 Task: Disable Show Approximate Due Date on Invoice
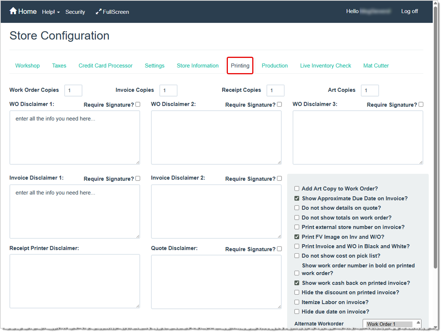pyautogui.click(x=296, y=198)
